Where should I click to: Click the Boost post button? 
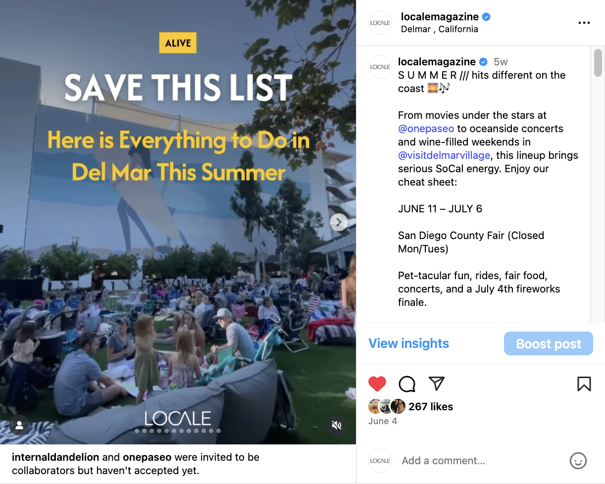549,343
